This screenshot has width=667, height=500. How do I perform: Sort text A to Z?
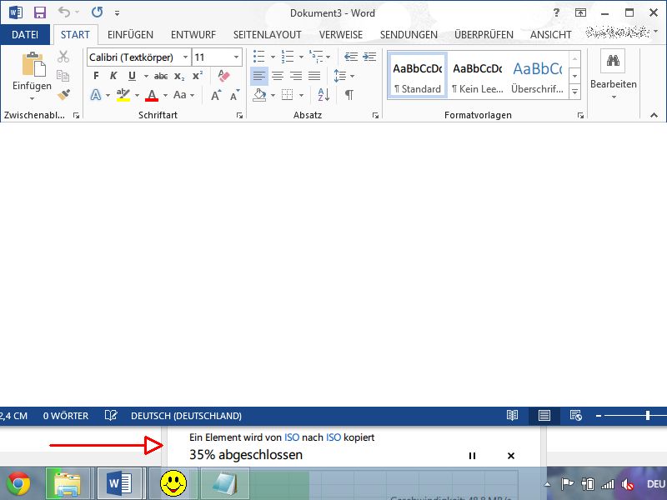pyautogui.click(x=323, y=95)
